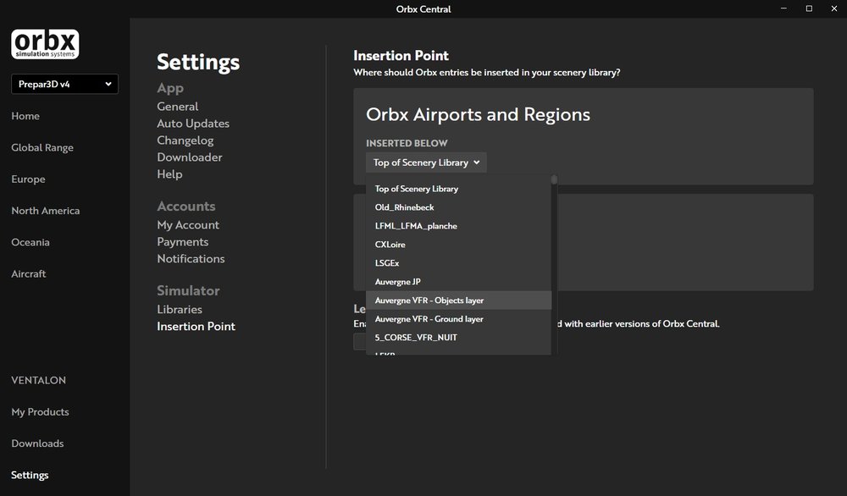Screen dimensions: 847x496
Task: Click the Orbx simulation systems logo
Action: pos(45,44)
